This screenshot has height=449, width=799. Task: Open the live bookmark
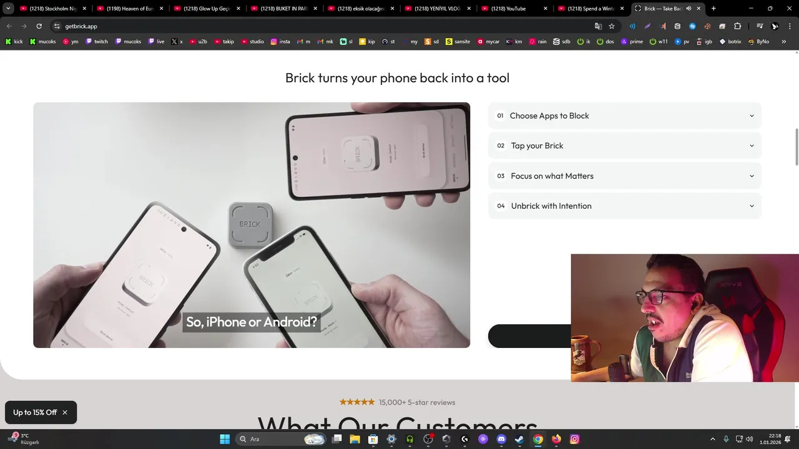pyautogui.click(x=157, y=41)
